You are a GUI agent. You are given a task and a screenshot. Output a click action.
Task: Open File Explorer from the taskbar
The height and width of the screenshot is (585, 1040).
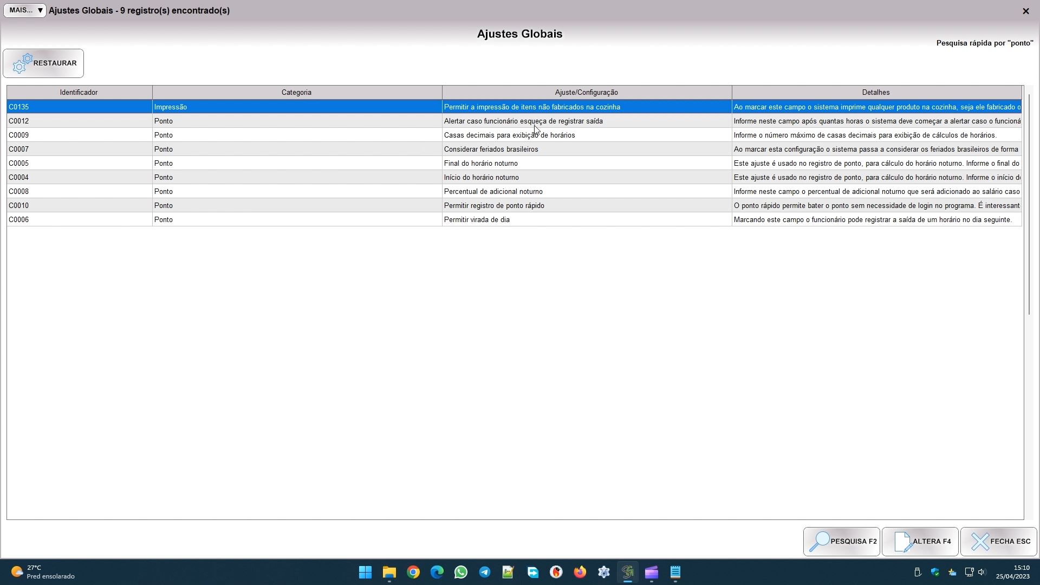[389, 572]
